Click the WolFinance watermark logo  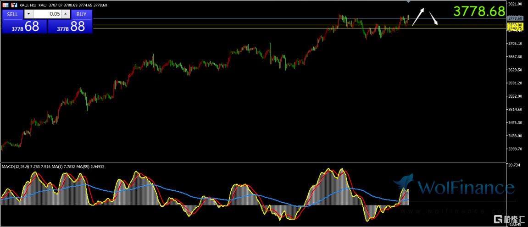[454, 187]
